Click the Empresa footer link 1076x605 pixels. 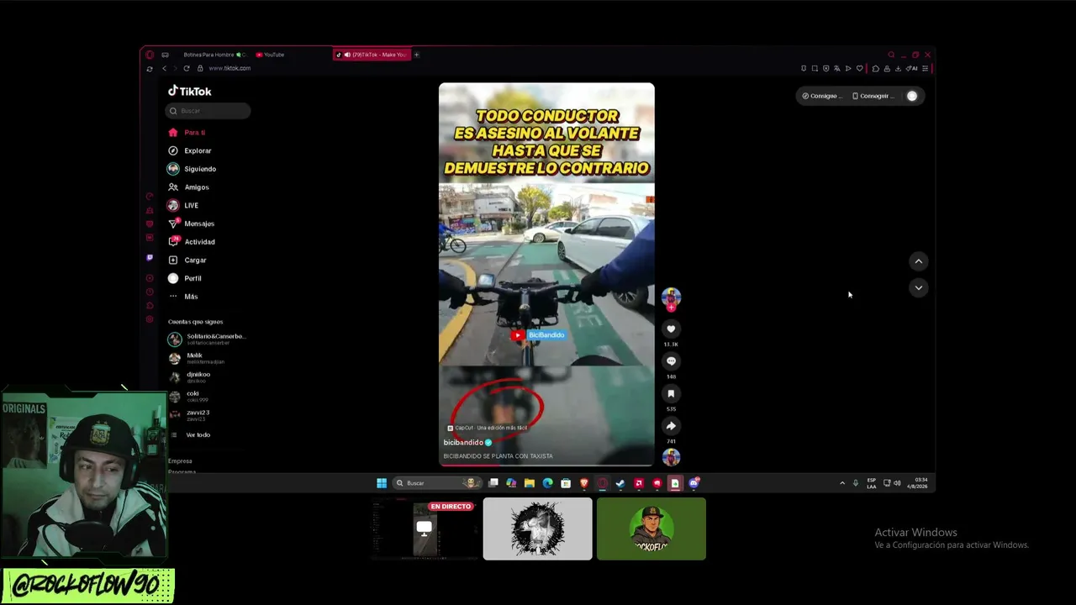tap(180, 461)
